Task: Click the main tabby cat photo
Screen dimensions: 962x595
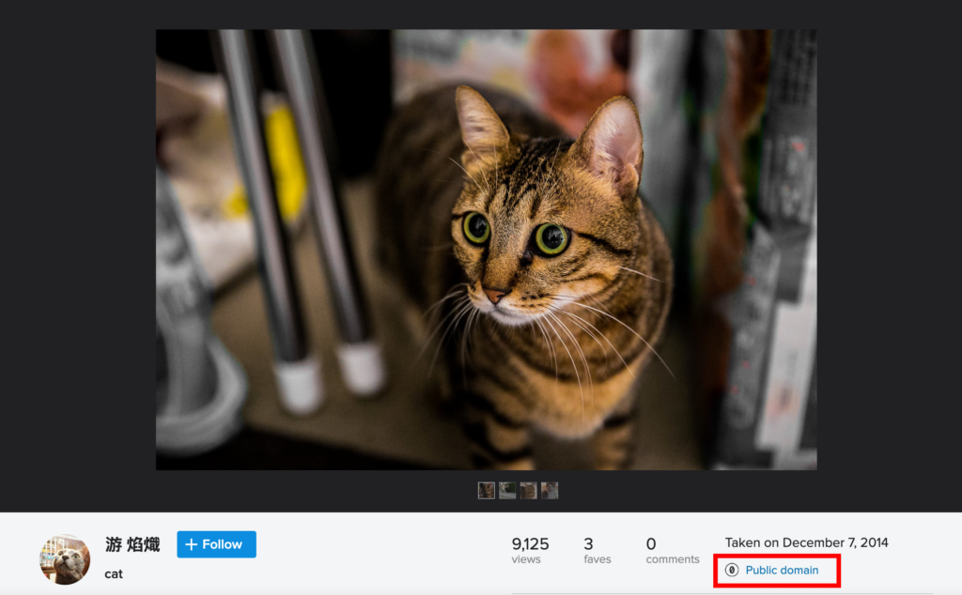Action: pos(486,249)
